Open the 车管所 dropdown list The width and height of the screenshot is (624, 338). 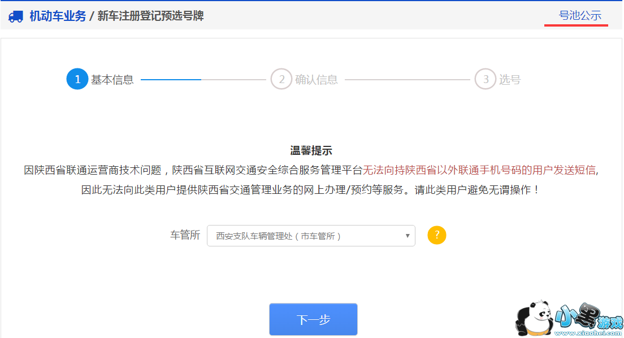click(x=311, y=236)
